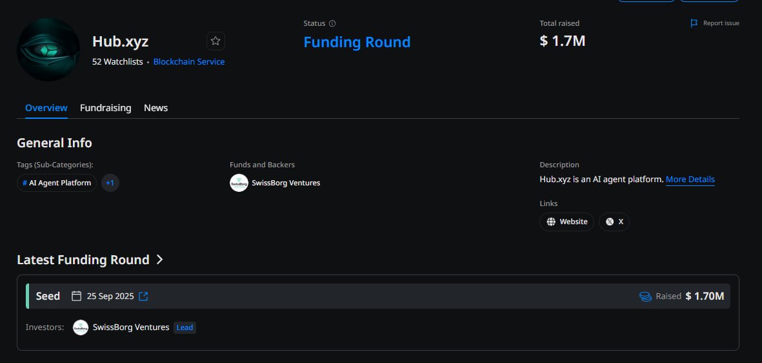
Task: Click the Seed round label
Action: [x=48, y=296]
